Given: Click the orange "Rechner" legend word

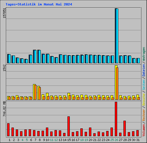Looking at the screenshot, I should point(144,115).
